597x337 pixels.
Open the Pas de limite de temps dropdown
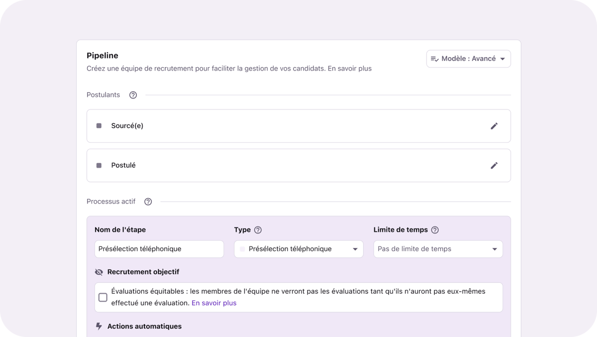tap(438, 249)
